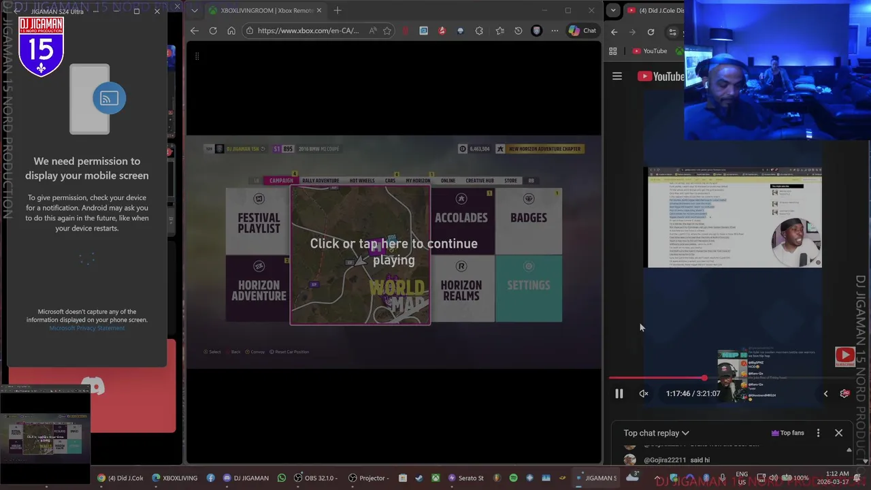Expand Edge tab actions dropdown

tap(195, 10)
